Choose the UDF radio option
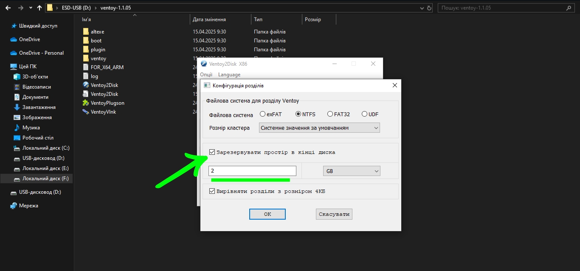Viewport: 580px width, 271px height. pos(364,114)
